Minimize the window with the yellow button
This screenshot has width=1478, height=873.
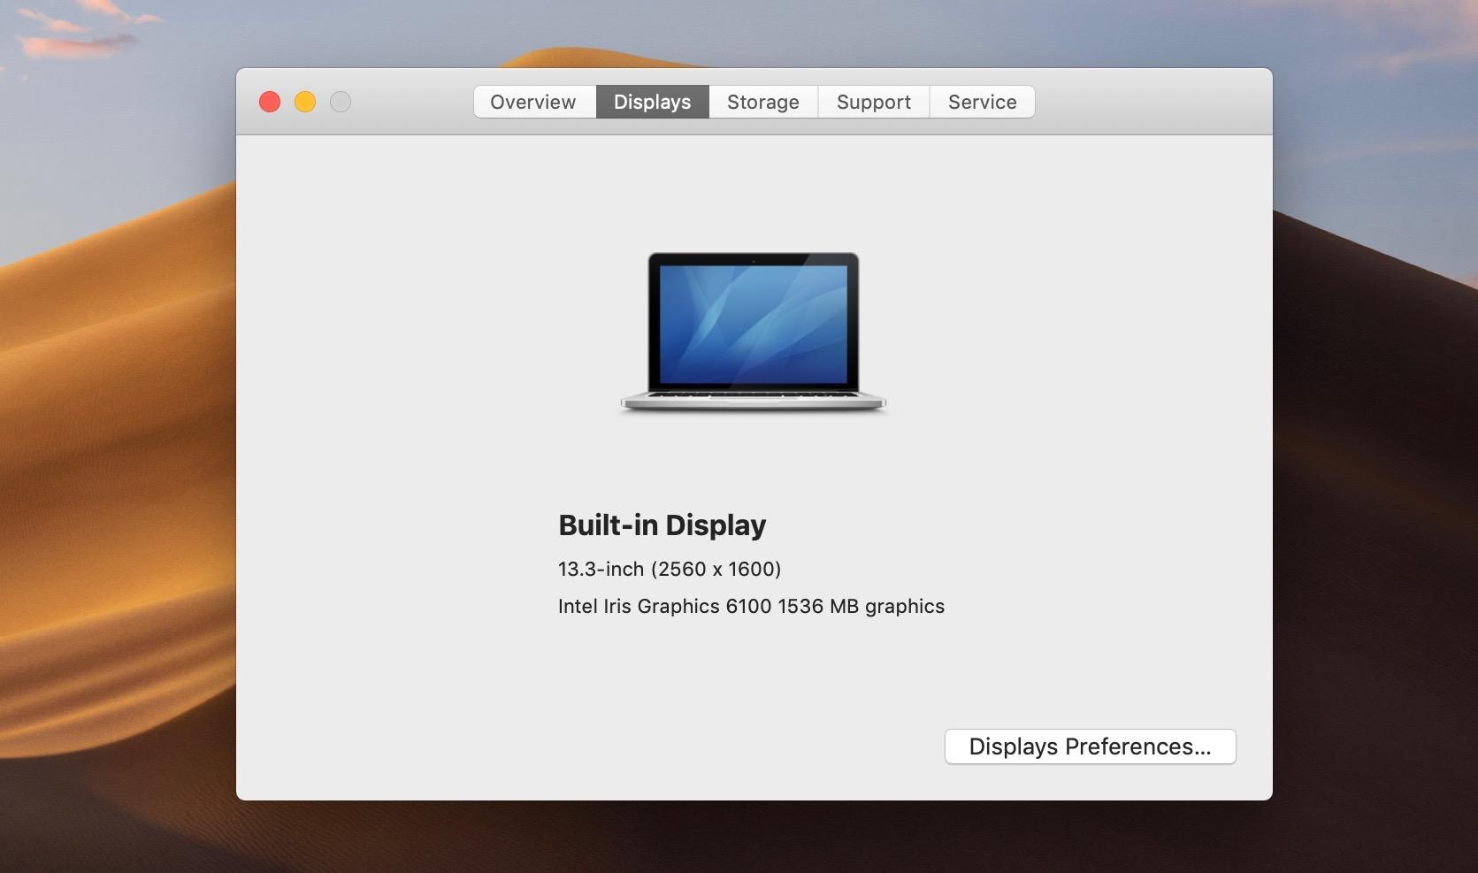(305, 102)
